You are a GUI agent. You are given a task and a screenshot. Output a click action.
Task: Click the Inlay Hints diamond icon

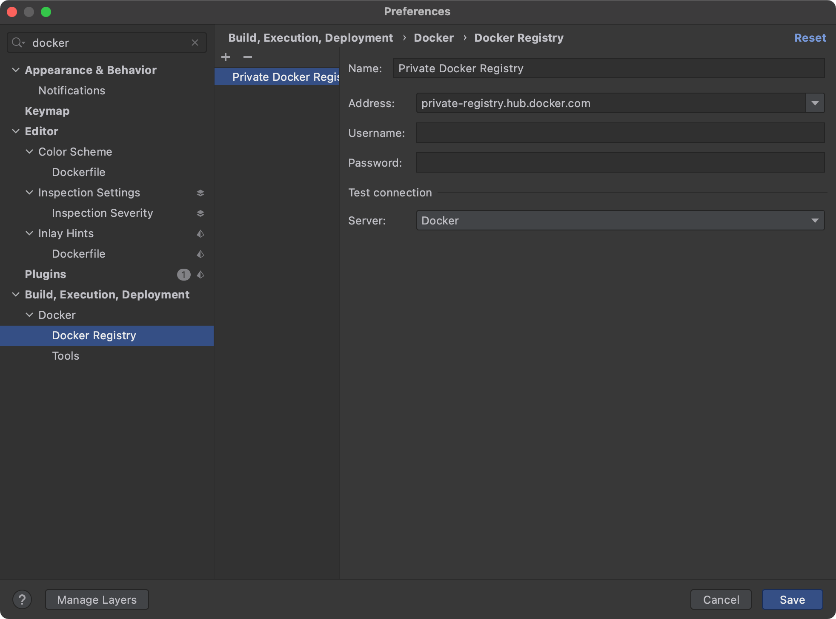(x=202, y=233)
